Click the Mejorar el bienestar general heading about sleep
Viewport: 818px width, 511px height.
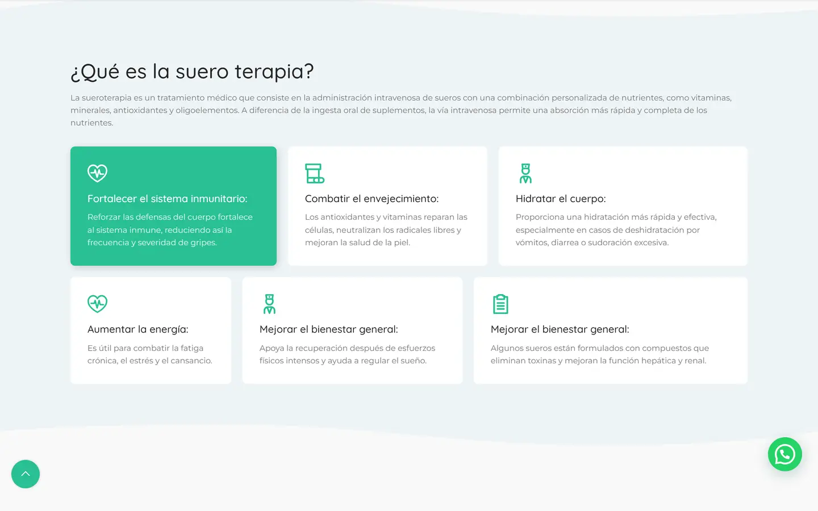(329, 329)
